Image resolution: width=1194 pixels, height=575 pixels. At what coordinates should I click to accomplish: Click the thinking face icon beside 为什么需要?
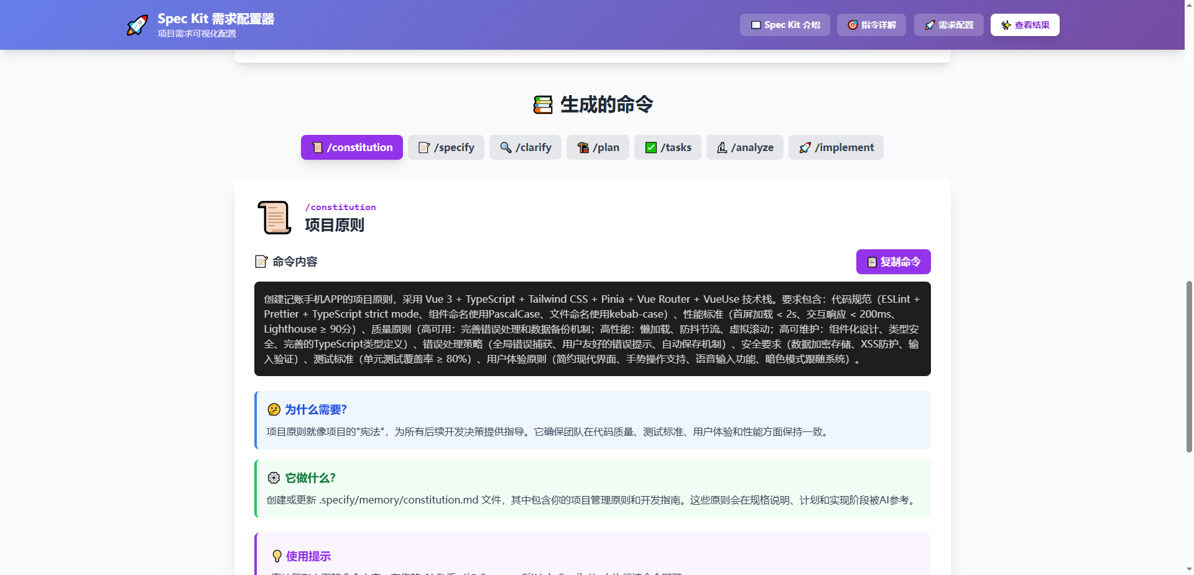[274, 410]
